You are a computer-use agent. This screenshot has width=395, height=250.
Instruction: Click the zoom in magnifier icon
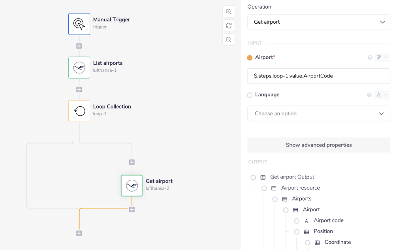click(x=229, y=12)
